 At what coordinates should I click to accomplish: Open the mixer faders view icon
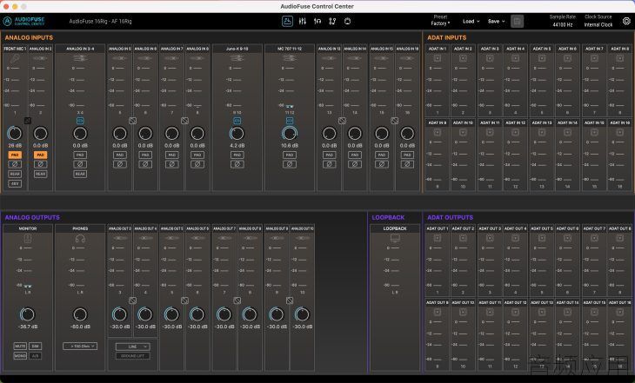[x=303, y=22]
